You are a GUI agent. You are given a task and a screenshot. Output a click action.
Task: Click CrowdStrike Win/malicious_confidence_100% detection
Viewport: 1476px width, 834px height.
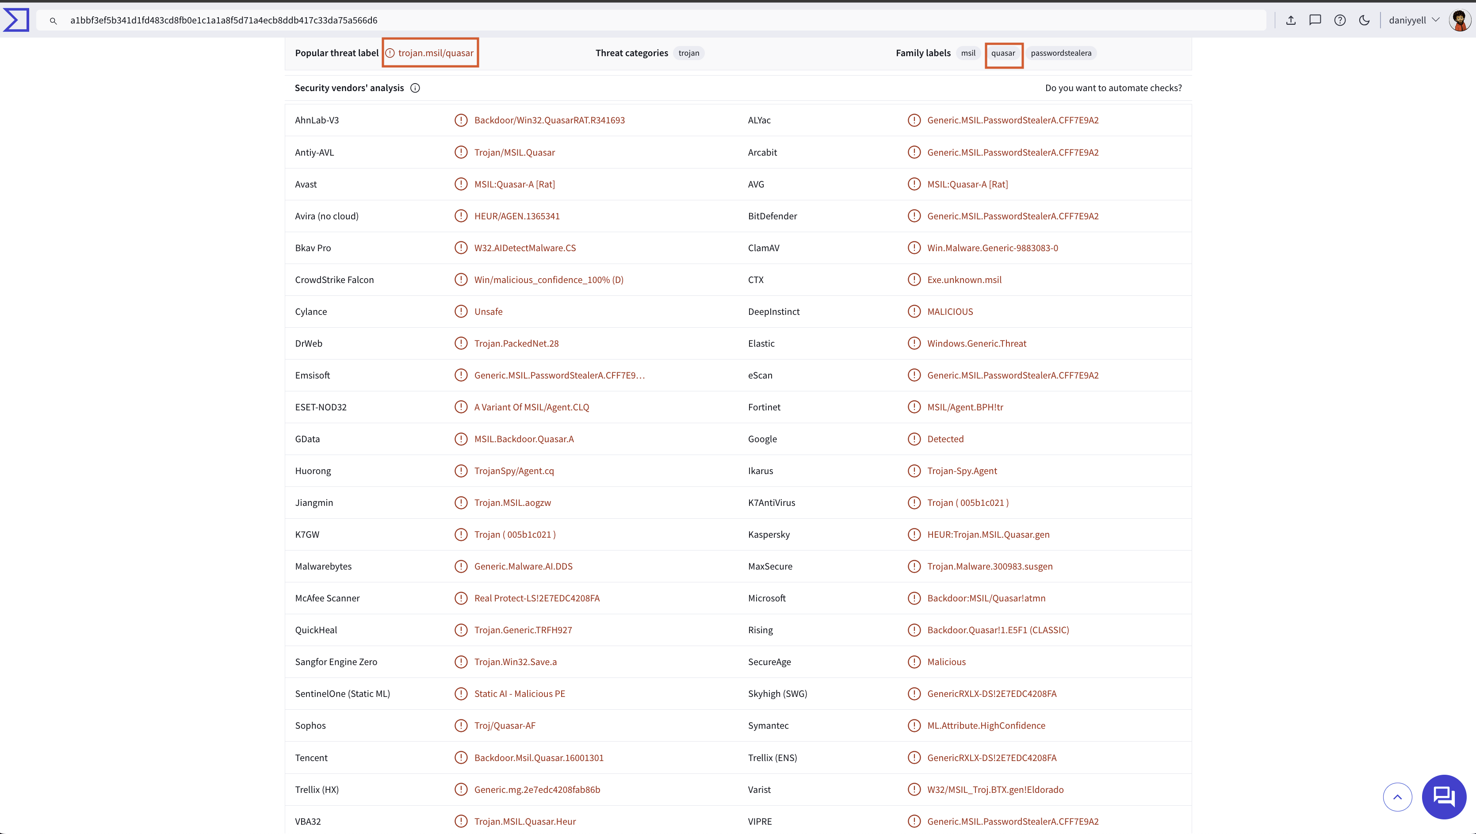(x=548, y=279)
